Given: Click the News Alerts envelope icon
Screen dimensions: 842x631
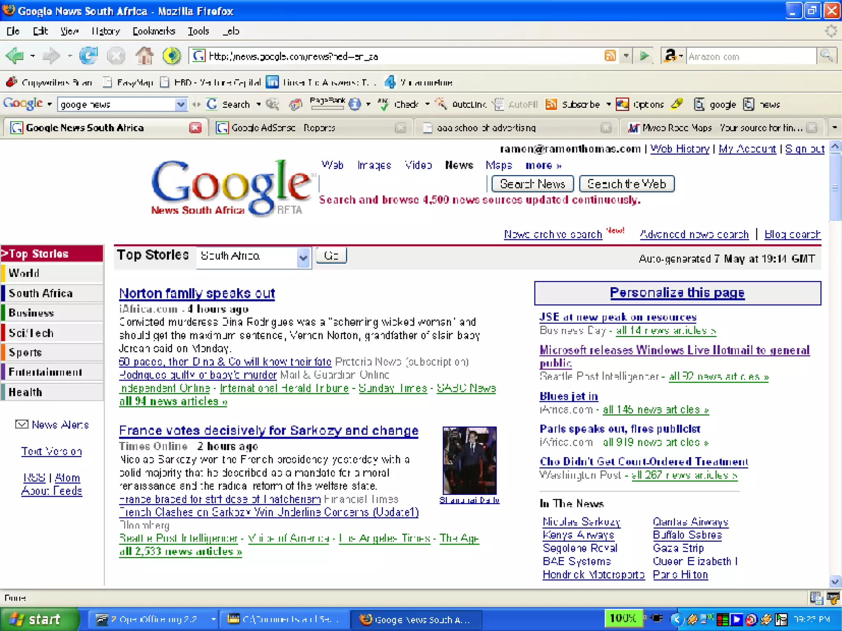Looking at the screenshot, I should point(22,424).
